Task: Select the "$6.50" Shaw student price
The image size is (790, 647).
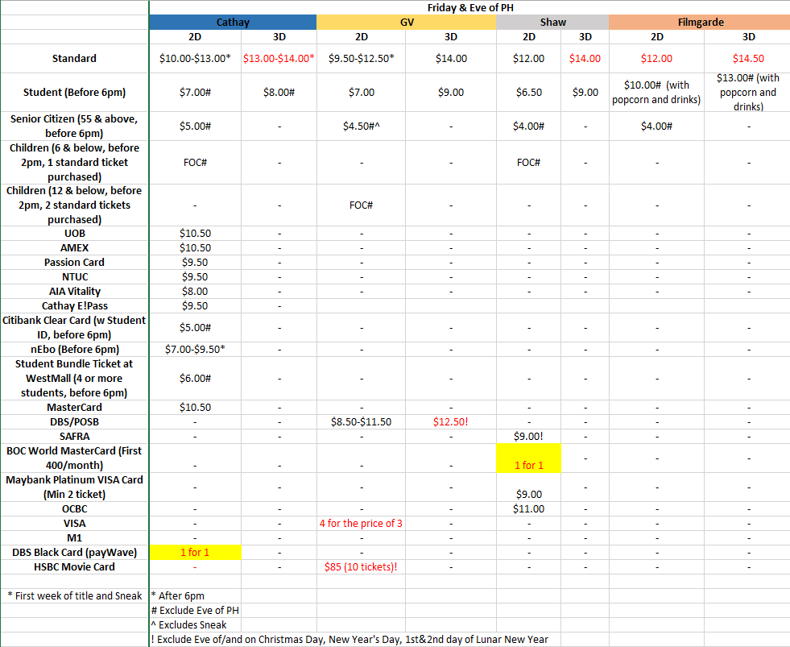Action: (x=529, y=93)
